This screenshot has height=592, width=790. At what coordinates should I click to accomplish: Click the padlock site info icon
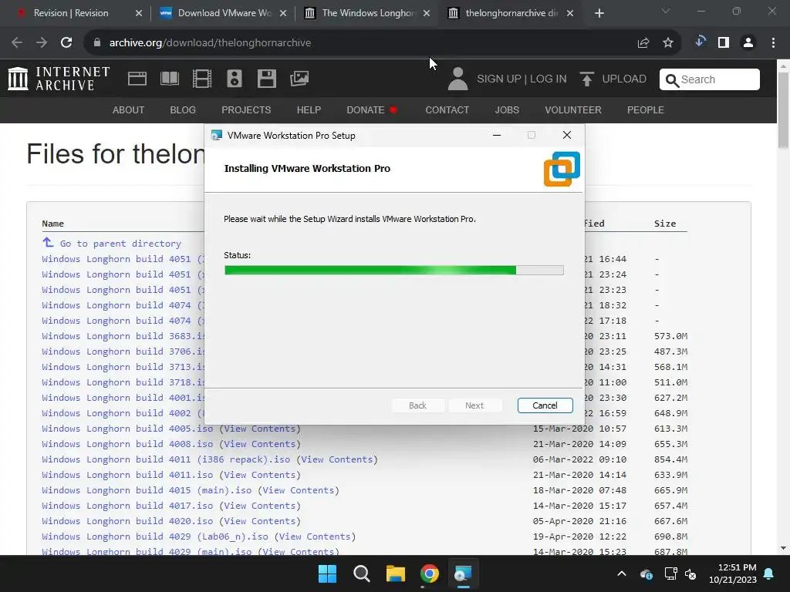pyautogui.click(x=97, y=43)
